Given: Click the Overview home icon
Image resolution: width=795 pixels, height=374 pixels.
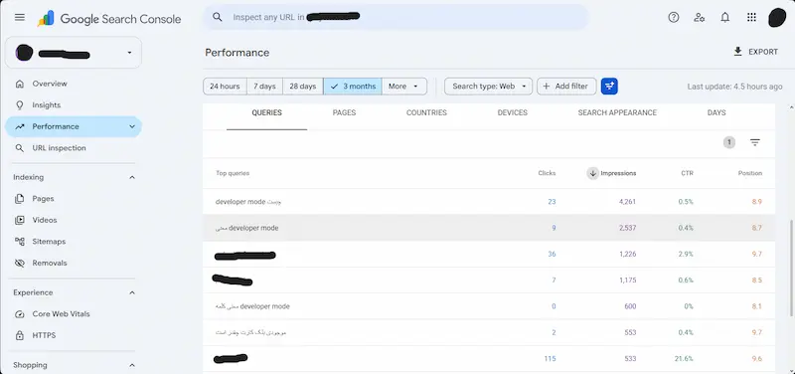Looking at the screenshot, I should (20, 84).
